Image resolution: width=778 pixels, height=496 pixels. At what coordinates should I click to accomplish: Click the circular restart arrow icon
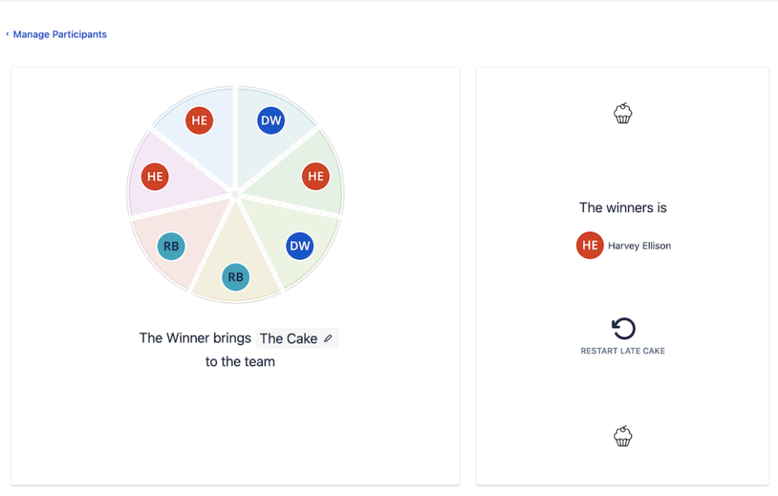[623, 329]
